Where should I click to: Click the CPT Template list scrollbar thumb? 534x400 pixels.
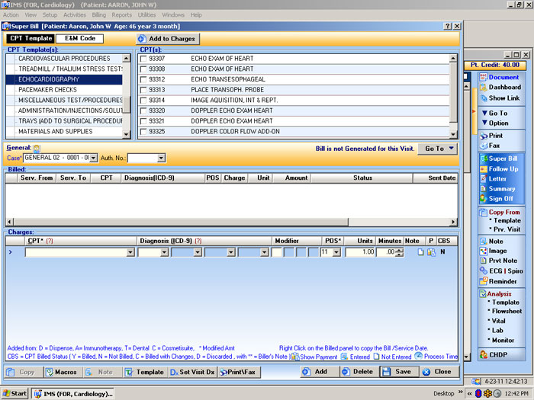tap(127, 104)
